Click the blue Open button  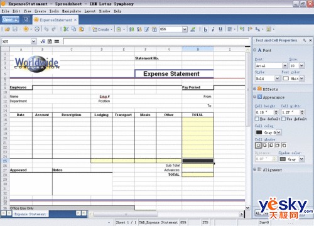[x=11, y=19]
